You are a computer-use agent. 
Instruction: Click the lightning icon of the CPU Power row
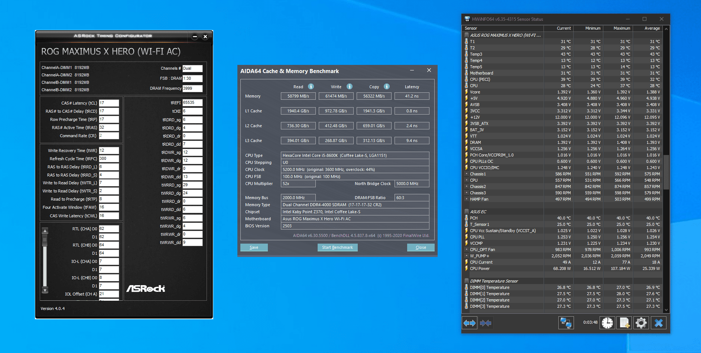[467, 268]
